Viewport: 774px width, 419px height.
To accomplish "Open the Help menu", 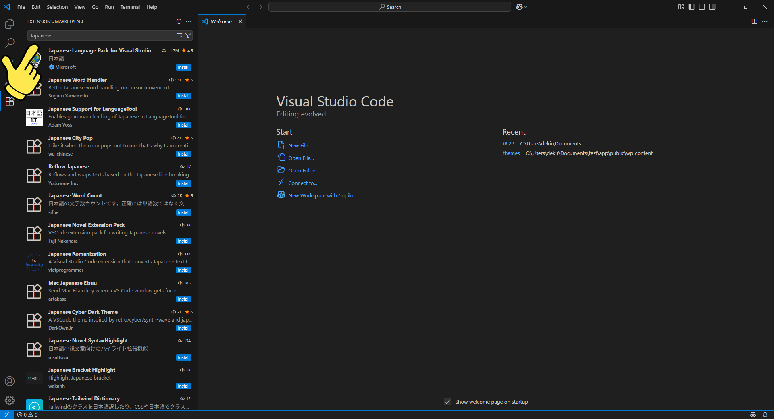I will coord(152,7).
